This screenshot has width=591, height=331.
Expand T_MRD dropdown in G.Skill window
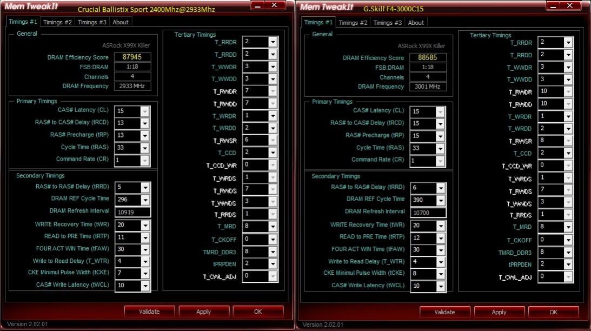click(568, 227)
